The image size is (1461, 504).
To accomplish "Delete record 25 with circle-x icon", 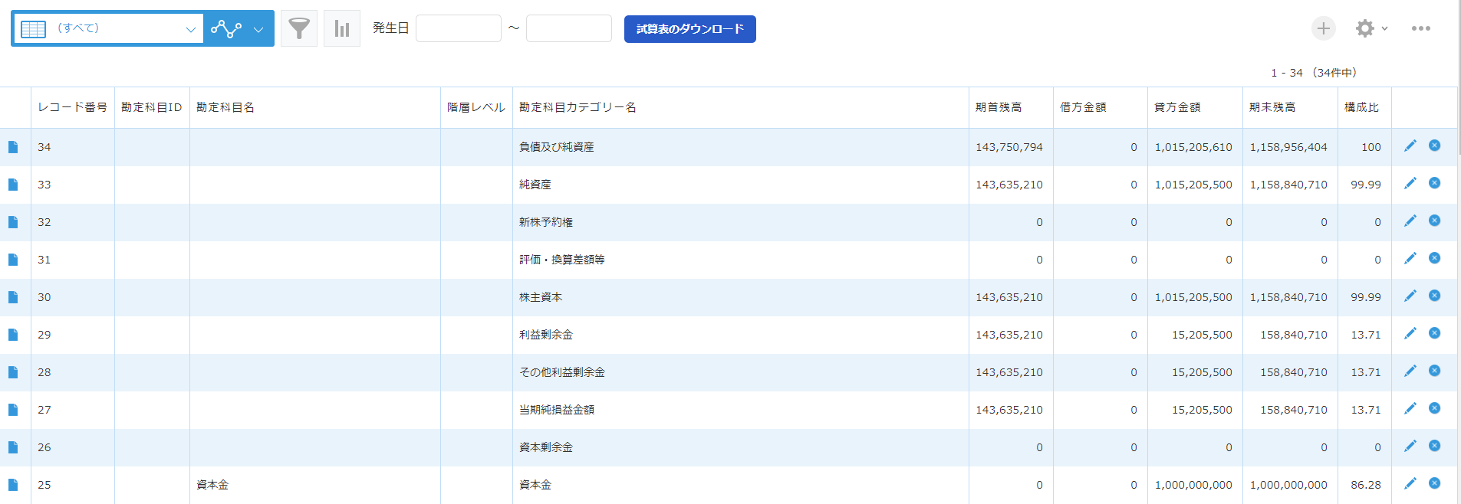I will [x=1434, y=483].
